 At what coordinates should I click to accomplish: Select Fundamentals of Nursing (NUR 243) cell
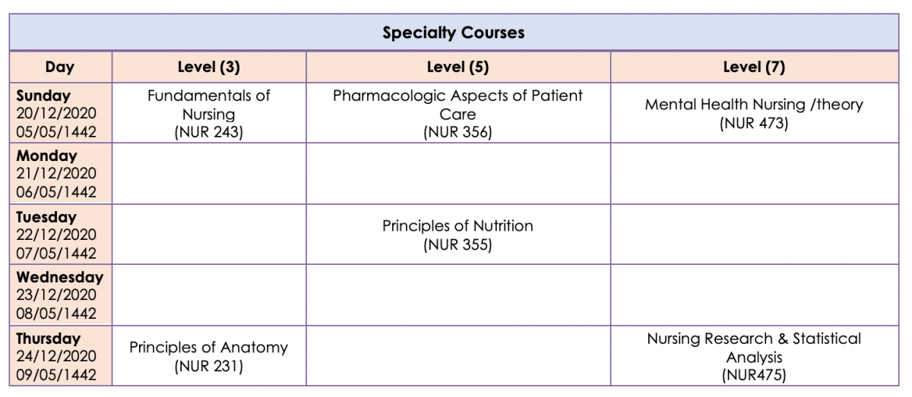pos(209,113)
